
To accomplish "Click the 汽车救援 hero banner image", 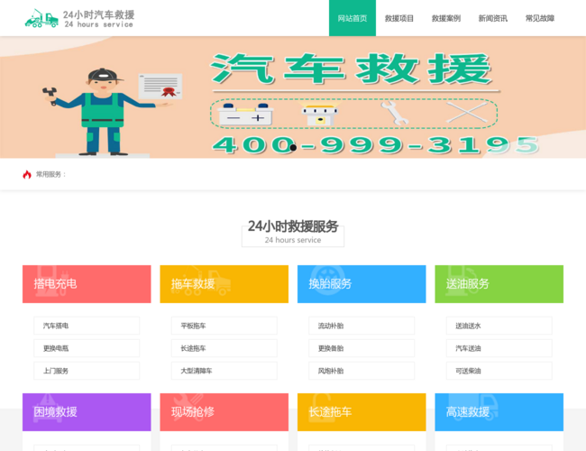I will pos(293,97).
